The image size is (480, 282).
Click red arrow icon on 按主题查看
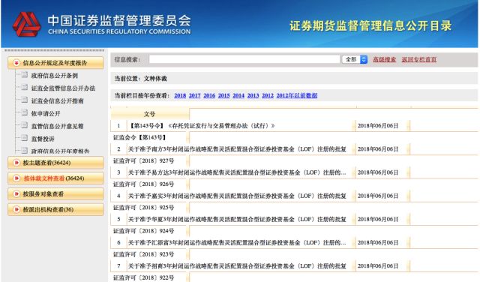pos(16,163)
